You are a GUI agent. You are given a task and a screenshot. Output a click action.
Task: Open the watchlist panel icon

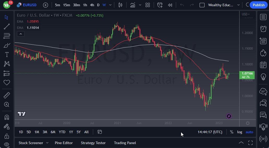pos(263,17)
